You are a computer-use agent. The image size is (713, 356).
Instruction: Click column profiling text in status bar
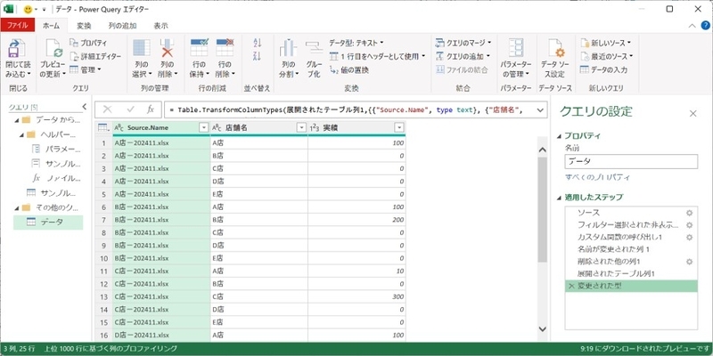point(111,349)
